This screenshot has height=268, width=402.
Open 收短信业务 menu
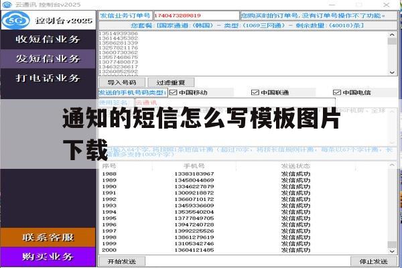point(48,40)
